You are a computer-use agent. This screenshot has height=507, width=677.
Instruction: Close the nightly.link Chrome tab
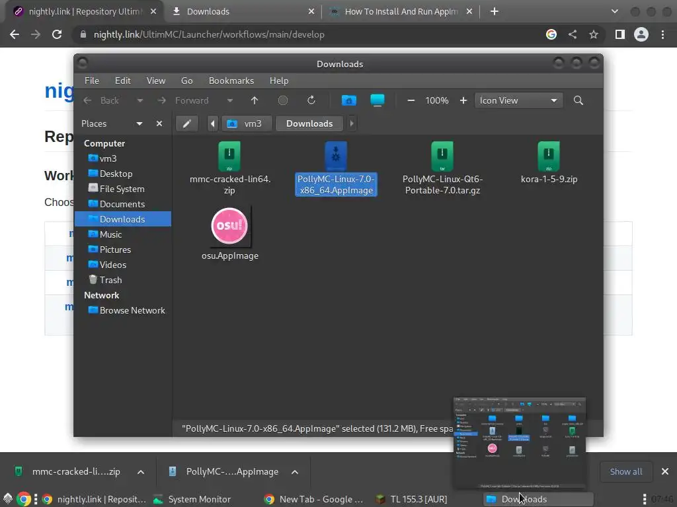pyautogui.click(x=153, y=12)
